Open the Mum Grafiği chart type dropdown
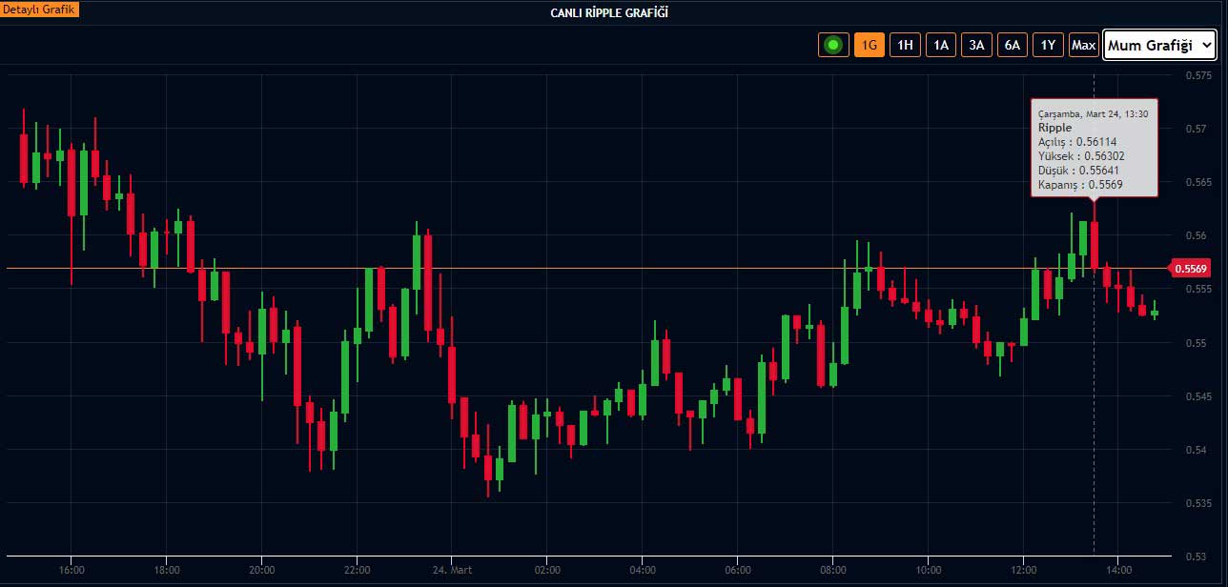This screenshot has width=1228, height=587. click(1159, 45)
